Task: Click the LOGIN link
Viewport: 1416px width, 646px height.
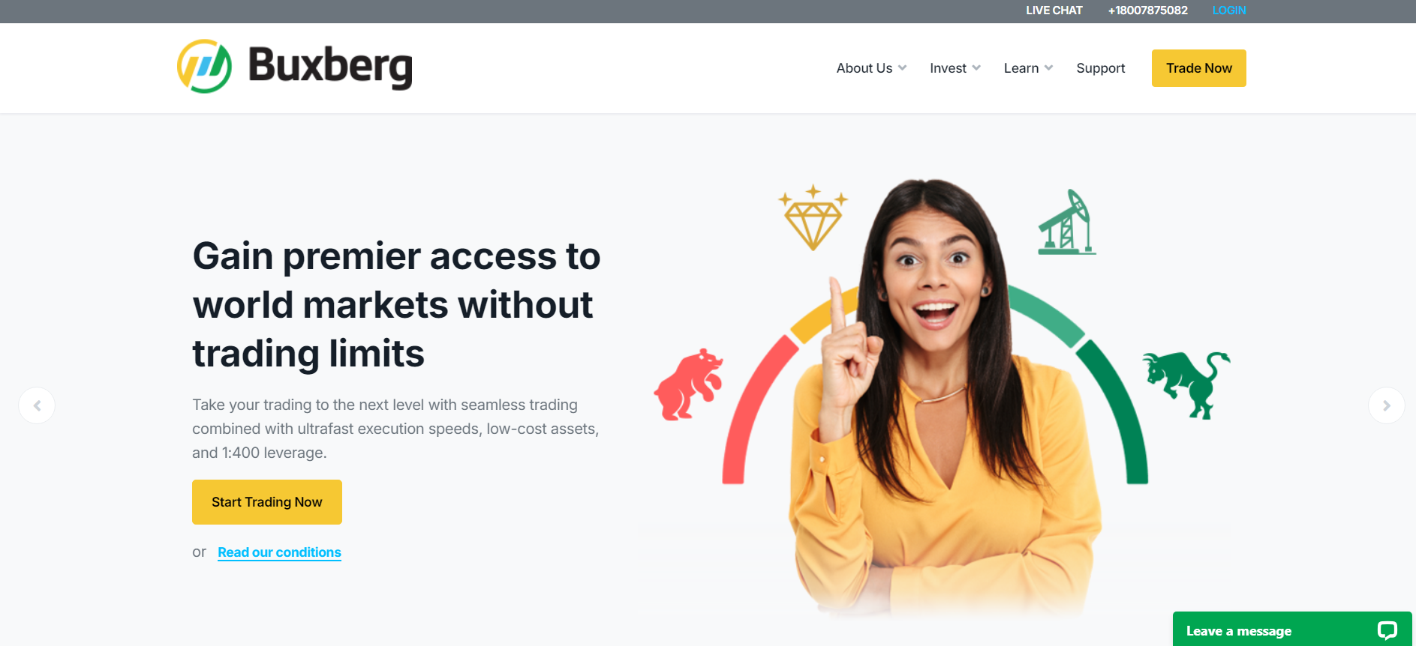Action: pos(1228,10)
